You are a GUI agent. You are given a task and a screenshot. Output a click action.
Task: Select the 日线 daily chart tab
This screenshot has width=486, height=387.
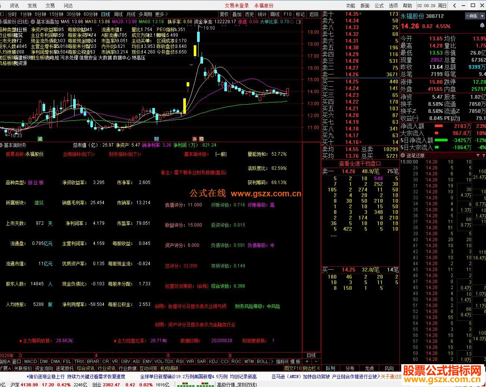(x=106, y=14)
